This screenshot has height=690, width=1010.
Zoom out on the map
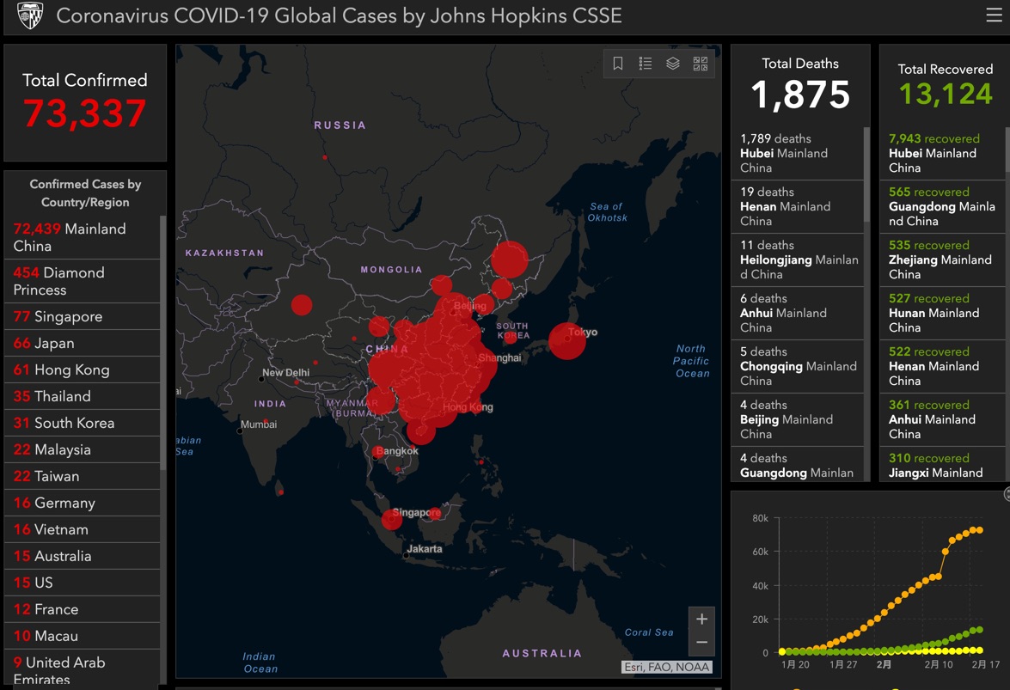[702, 643]
